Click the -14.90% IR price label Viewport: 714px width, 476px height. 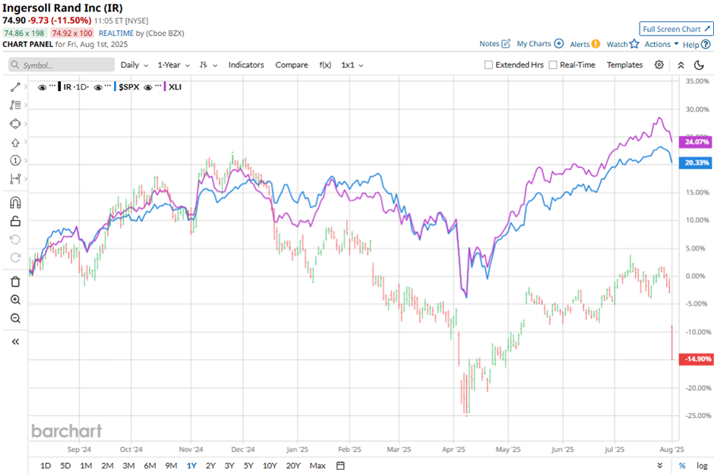697,359
